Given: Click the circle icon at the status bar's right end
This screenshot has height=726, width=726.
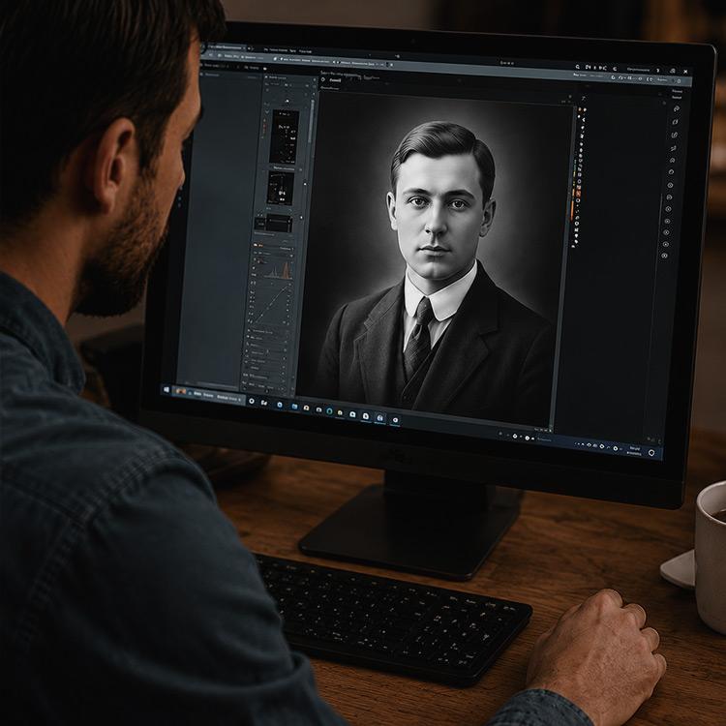Looking at the screenshot, I should pyautogui.click(x=651, y=452).
